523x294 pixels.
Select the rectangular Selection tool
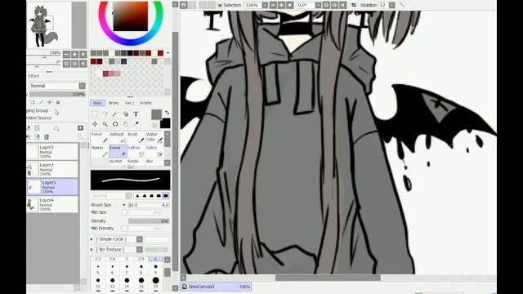(x=95, y=114)
